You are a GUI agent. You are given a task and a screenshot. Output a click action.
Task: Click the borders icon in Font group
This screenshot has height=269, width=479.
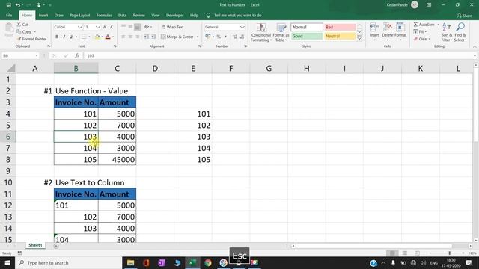pos(84,37)
